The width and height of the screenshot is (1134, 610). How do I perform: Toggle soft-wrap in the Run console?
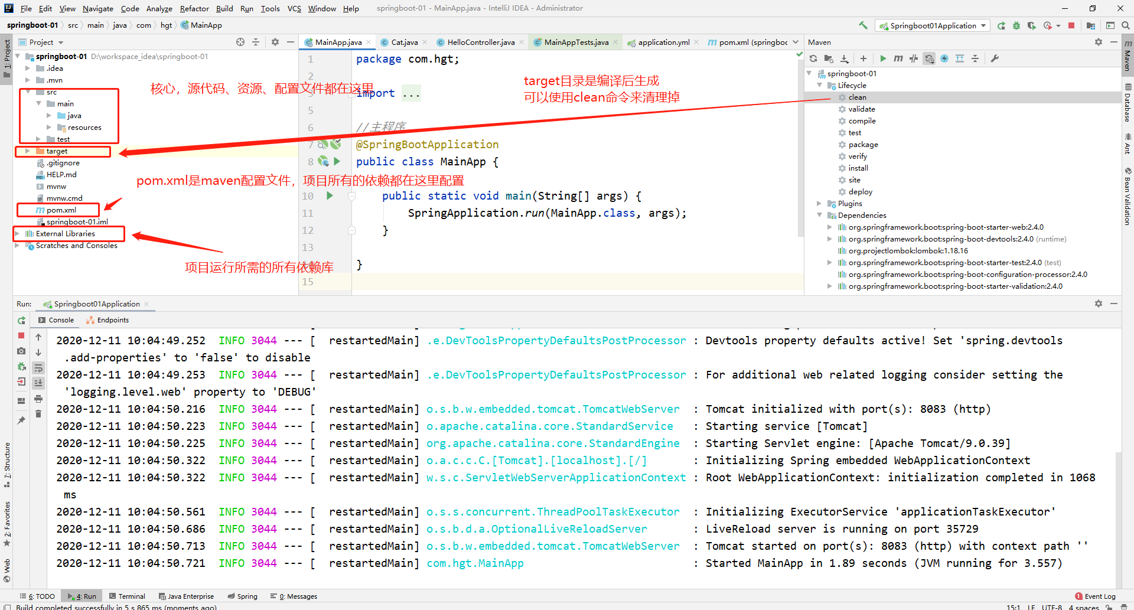pyautogui.click(x=38, y=367)
